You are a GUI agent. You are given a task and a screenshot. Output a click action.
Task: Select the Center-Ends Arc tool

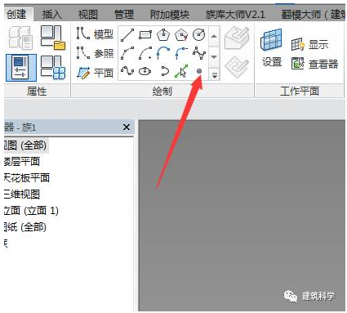tap(145, 53)
